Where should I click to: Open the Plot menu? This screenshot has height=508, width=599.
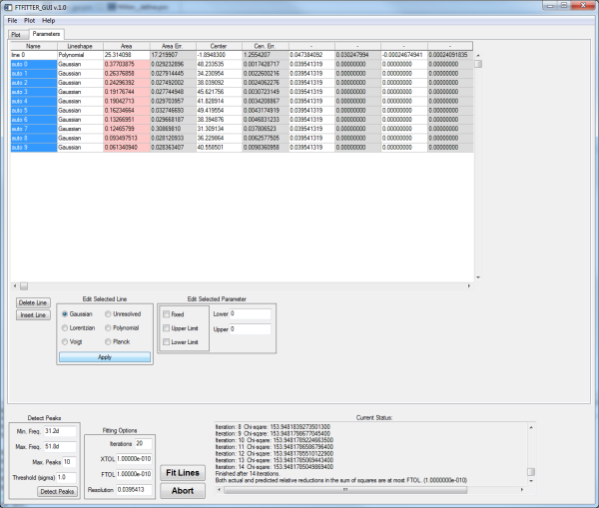pos(29,21)
